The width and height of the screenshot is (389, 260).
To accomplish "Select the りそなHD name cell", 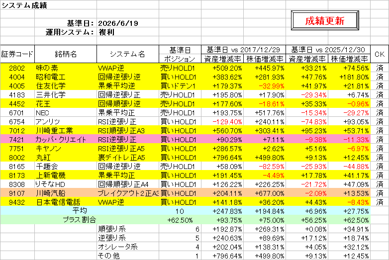I will pos(66,184).
